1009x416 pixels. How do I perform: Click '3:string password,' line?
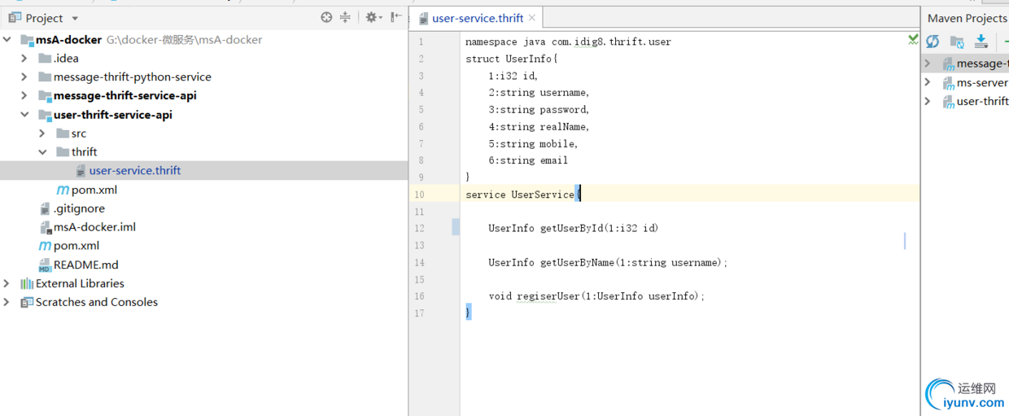(x=539, y=109)
